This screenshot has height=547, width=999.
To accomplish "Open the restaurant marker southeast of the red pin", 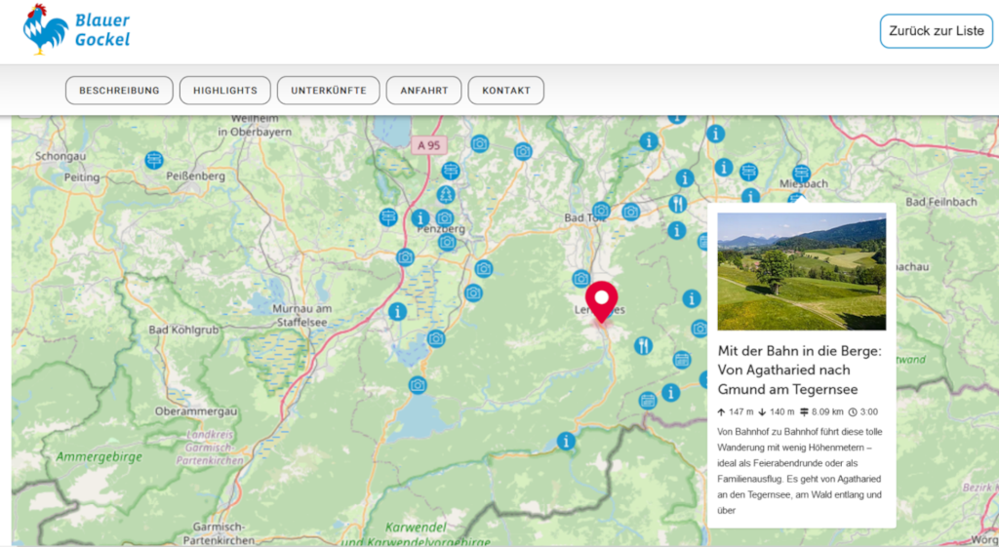I will click(x=643, y=345).
